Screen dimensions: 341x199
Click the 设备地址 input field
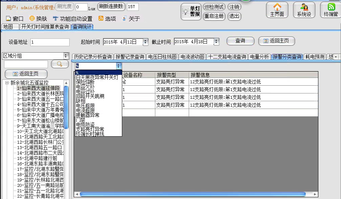coord(50,42)
